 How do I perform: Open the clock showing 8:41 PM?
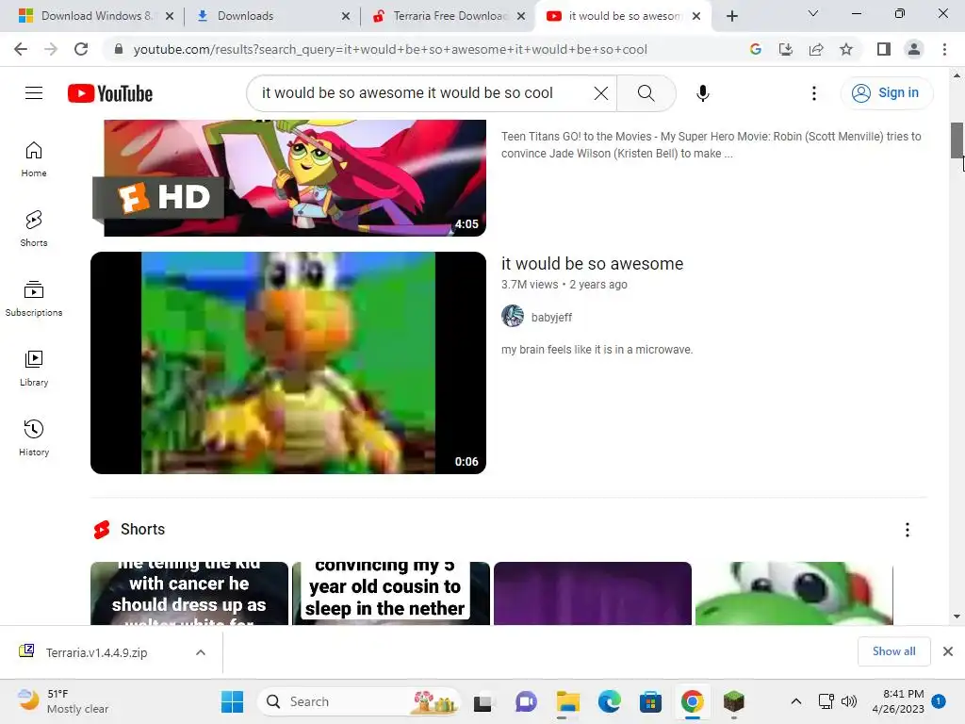click(x=898, y=701)
